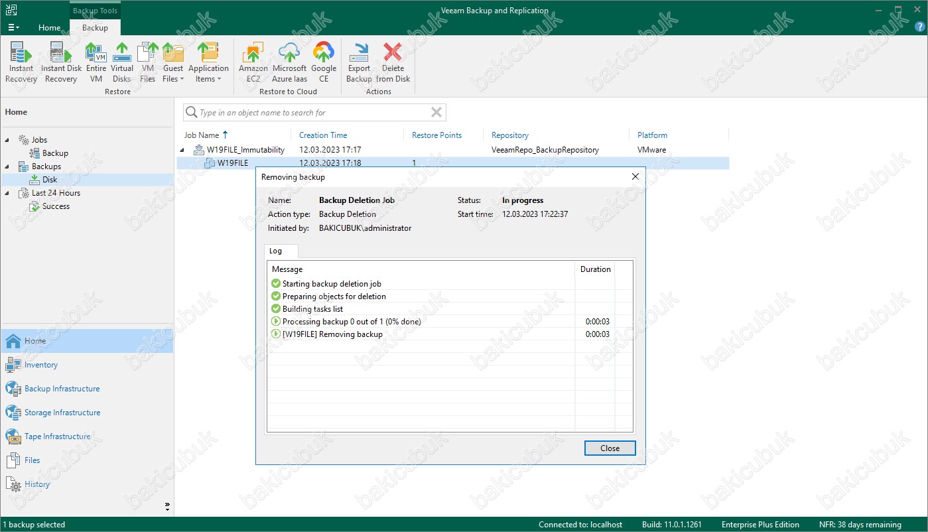The height and width of the screenshot is (532, 928).
Task: Open the main hamburger menu
Action: point(13,28)
